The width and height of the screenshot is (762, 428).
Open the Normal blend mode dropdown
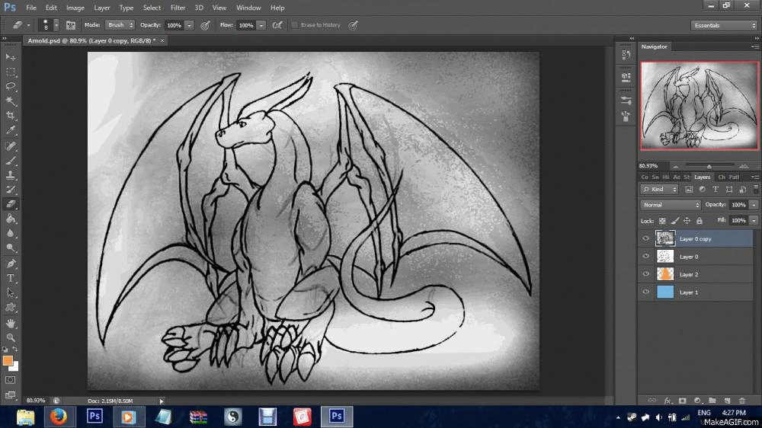pyautogui.click(x=671, y=205)
